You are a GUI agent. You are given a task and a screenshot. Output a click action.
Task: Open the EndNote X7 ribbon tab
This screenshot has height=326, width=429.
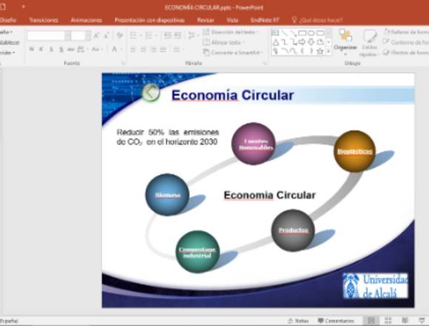tap(265, 20)
